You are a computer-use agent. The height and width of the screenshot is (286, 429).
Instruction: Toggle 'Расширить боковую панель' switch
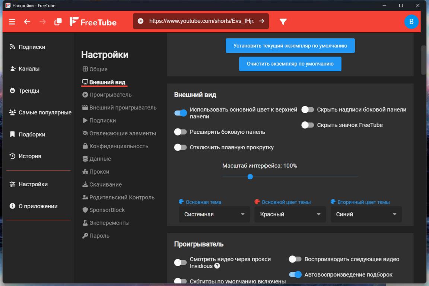[181, 132]
